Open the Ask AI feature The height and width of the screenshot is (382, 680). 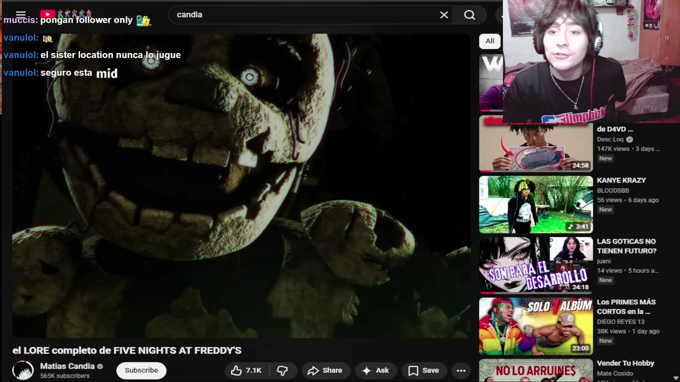[x=376, y=370]
